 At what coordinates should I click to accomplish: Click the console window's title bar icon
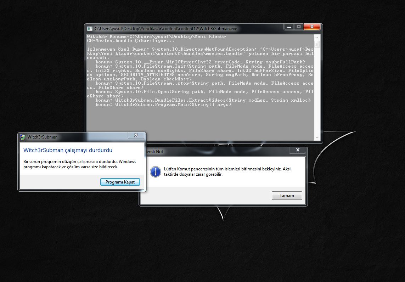[90, 29]
